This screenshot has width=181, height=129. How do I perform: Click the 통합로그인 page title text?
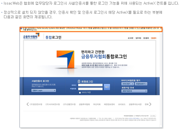pos(53,37)
